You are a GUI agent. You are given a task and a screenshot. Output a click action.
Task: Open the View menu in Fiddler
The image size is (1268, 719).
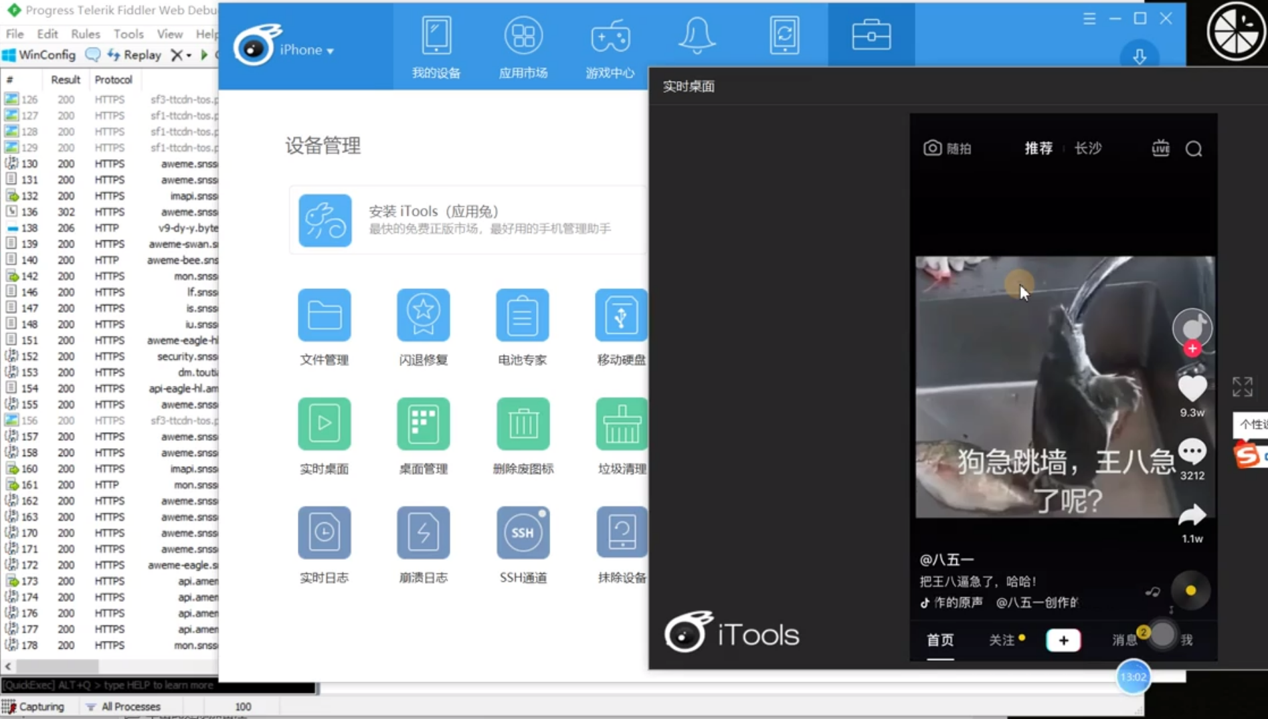170,33
